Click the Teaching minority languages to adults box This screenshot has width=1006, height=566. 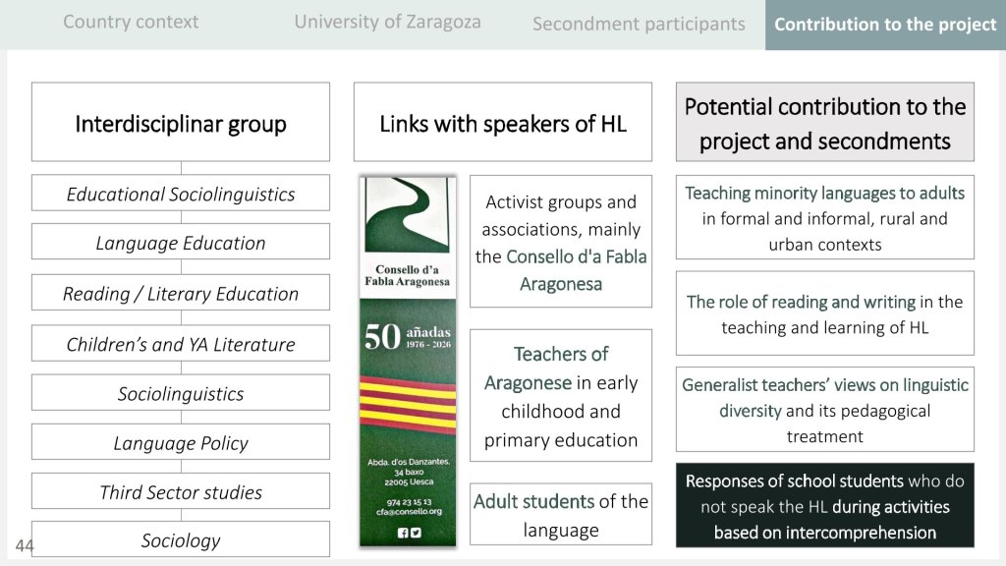(x=825, y=217)
